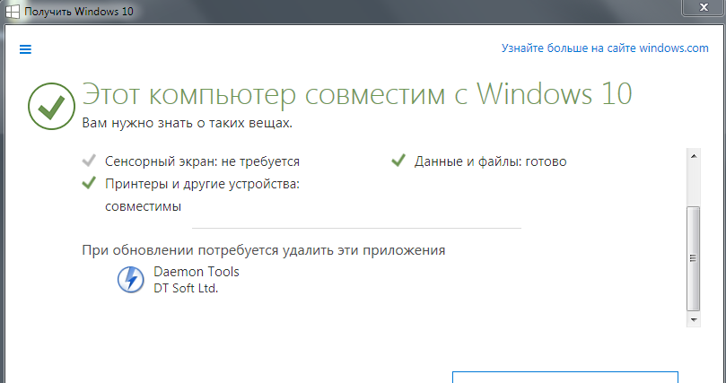Click the large green compatibility checkmark
Image resolution: width=726 pixels, height=383 pixels.
51,107
